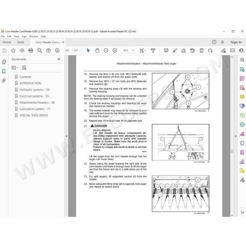Open the Comment tool in right pane
The image size is (246, 246).
click(242, 97)
